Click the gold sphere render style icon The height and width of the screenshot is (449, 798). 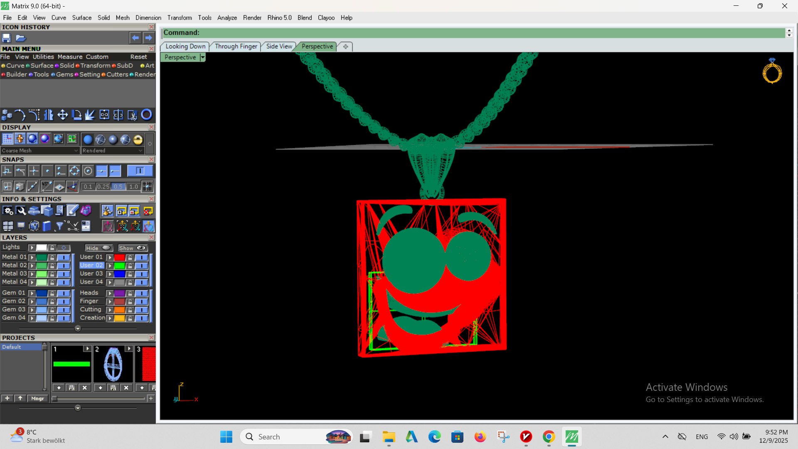pyautogui.click(x=138, y=140)
